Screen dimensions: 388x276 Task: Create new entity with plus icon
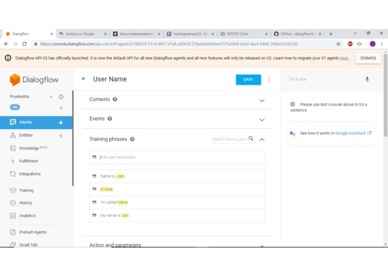[x=61, y=136]
